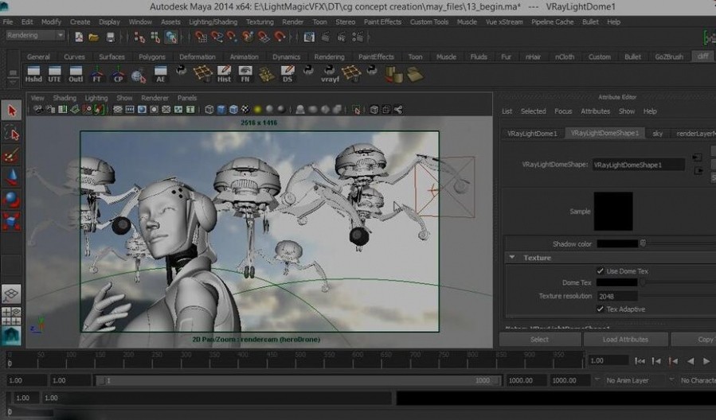Open the AE shelf button
Image resolution: width=716 pixels, height=420 pixels.
(x=160, y=74)
